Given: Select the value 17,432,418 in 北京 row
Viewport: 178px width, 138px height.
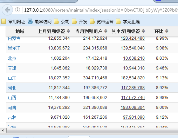Looking at the screenshot, I should pos(96,58).
